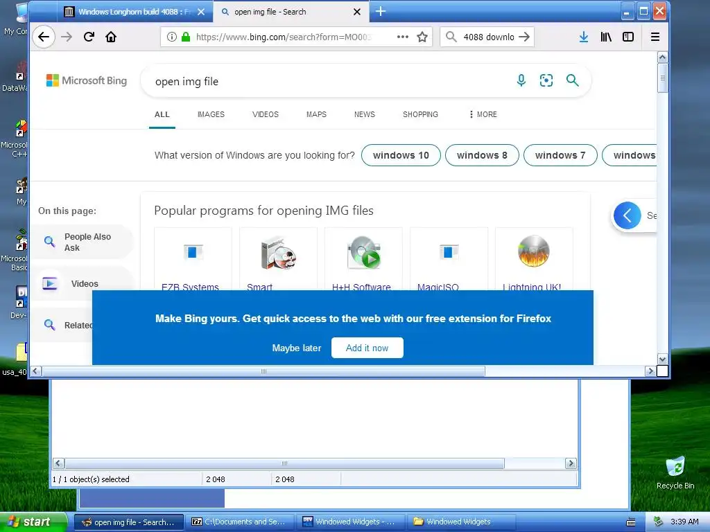This screenshot has width=710, height=532.
Task: Click the H+H Software program icon
Action: 363,252
